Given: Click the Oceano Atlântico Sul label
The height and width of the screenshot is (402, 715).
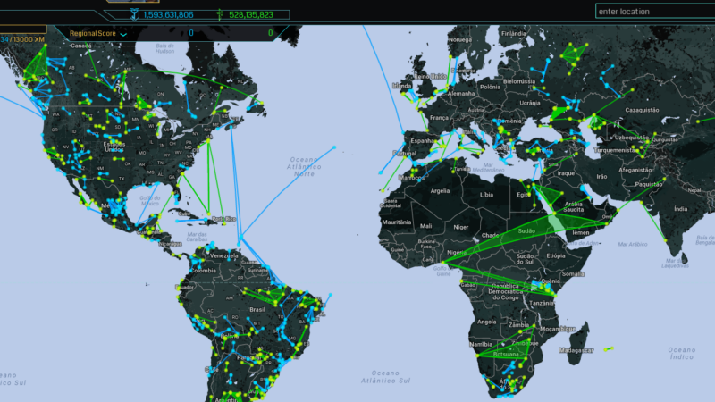Looking at the screenshot, I should point(386,376).
